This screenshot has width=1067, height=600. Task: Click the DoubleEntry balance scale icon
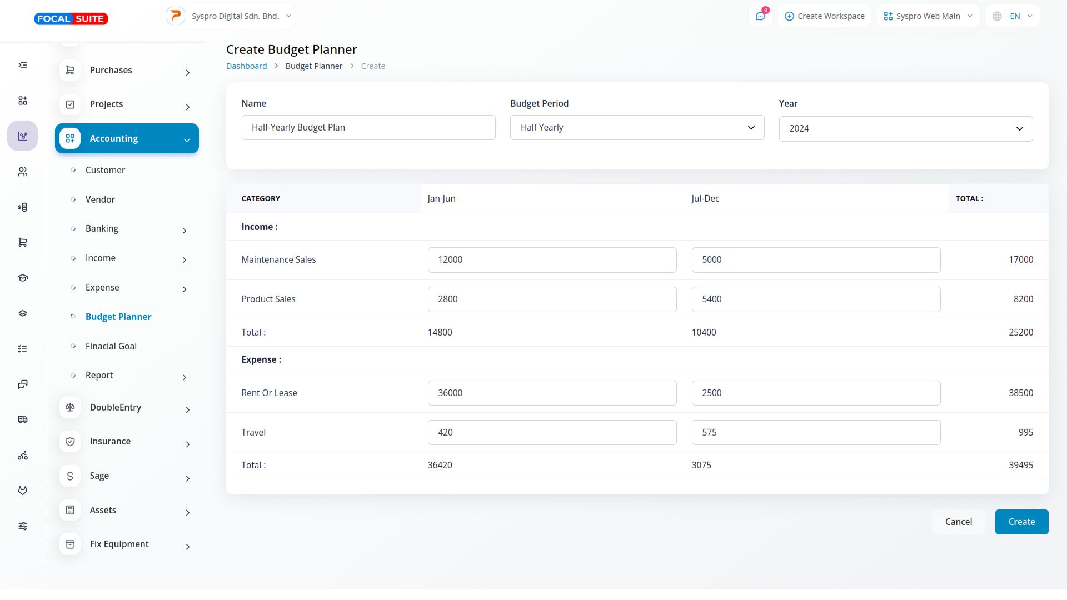pos(70,407)
